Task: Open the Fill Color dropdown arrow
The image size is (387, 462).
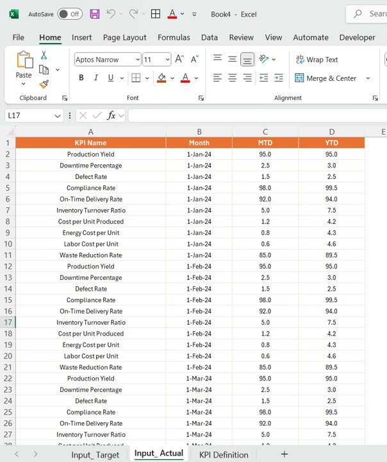Action: pos(172,78)
